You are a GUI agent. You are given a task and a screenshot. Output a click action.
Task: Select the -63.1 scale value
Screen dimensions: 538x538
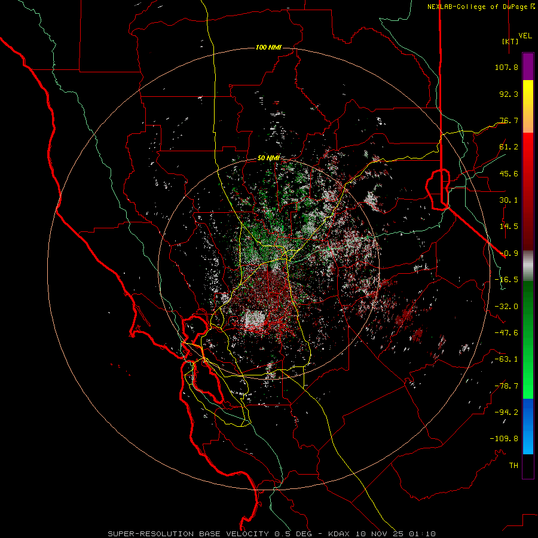coord(506,359)
